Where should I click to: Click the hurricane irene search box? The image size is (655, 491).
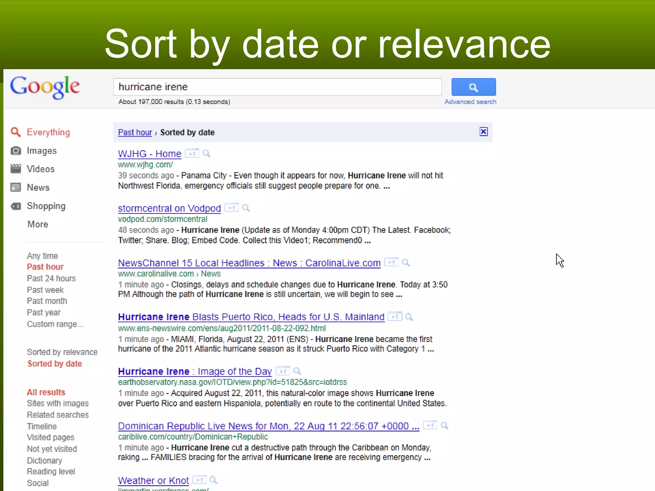coord(278,87)
